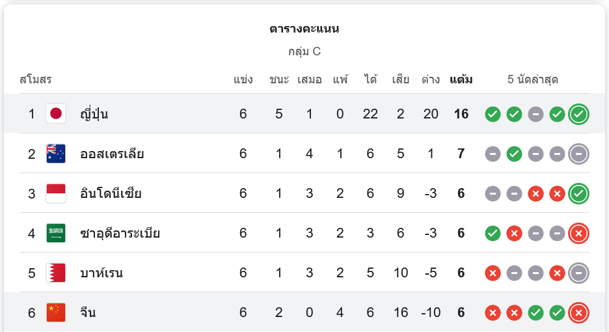
Task: Click Japan's latest match win icon
Action: [578, 115]
